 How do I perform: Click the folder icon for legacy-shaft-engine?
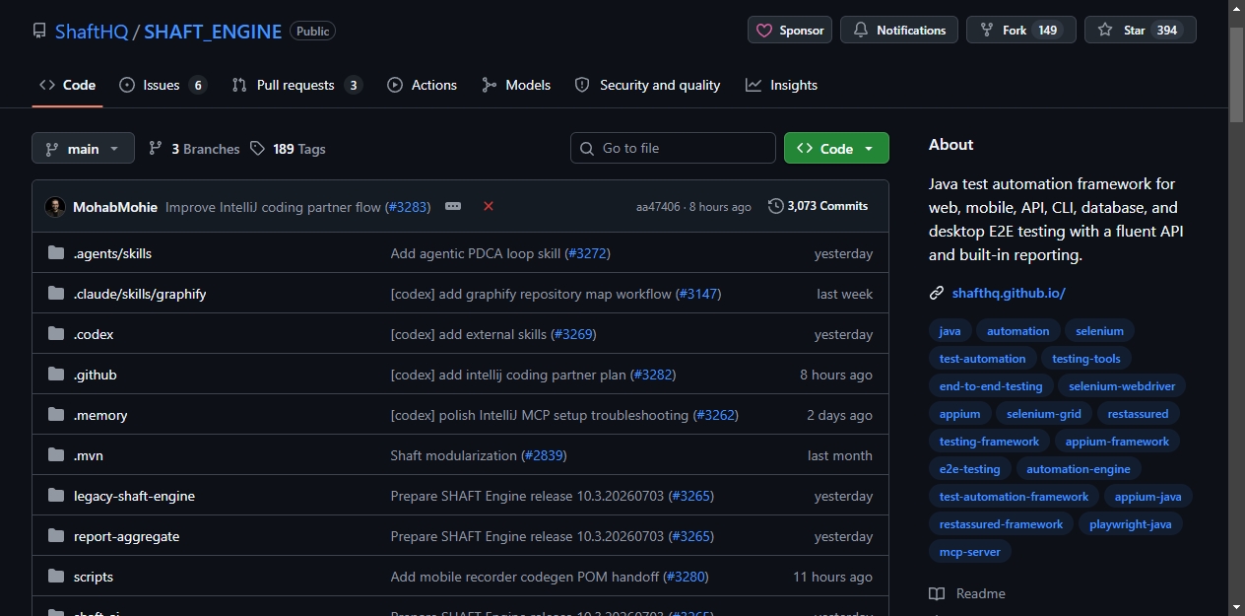coord(56,496)
